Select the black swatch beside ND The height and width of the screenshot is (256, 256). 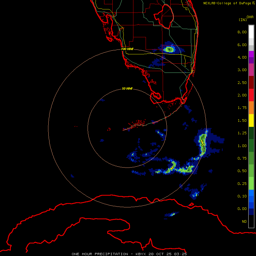pyautogui.click(x=251, y=221)
